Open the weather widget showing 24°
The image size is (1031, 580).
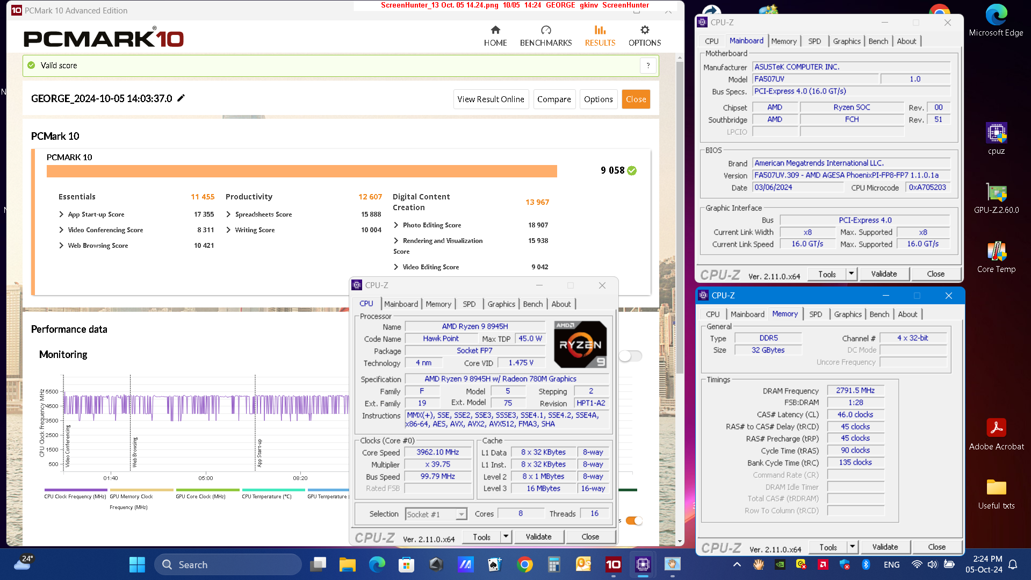click(x=24, y=563)
